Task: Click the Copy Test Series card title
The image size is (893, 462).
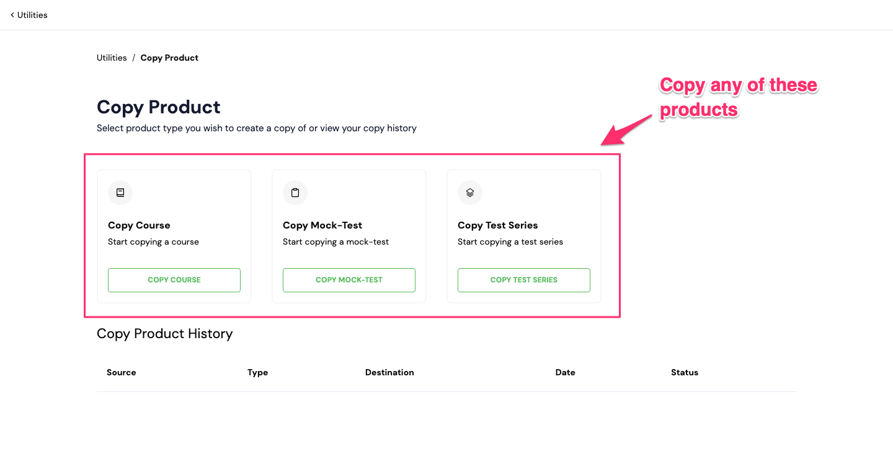Action: 498,225
